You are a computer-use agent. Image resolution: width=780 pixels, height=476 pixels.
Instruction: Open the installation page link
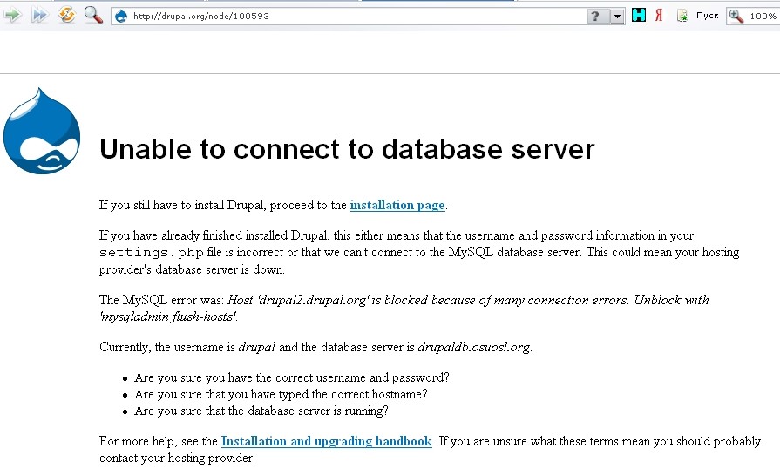(x=397, y=205)
